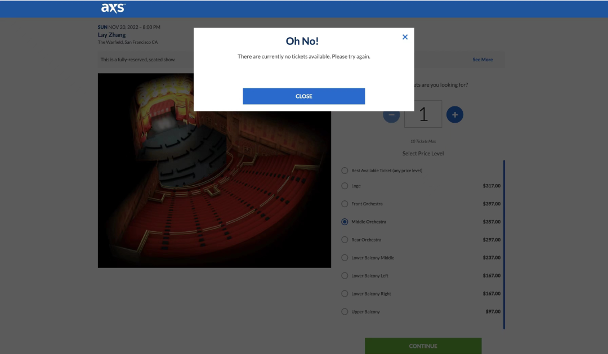
Task: Click the AXS logo in header
Action: coord(113,8)
